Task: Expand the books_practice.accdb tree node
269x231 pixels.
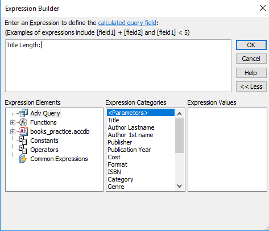Action: (x=13, y=131)
